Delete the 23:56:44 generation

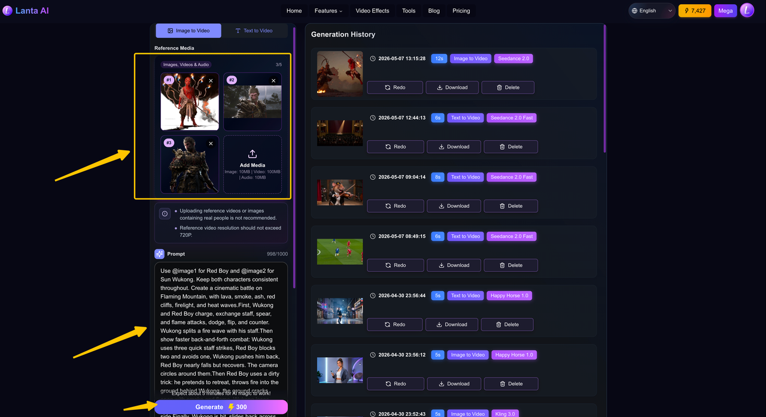507,325
